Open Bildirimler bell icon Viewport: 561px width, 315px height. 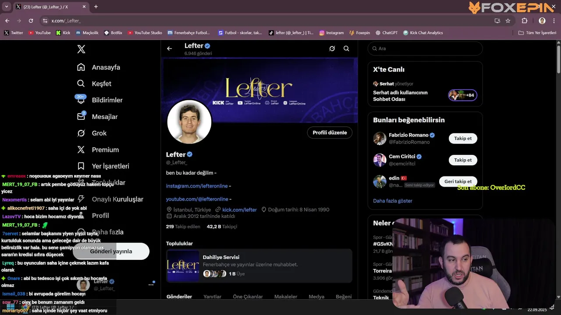pyautogui.click(x=81, y=100)
